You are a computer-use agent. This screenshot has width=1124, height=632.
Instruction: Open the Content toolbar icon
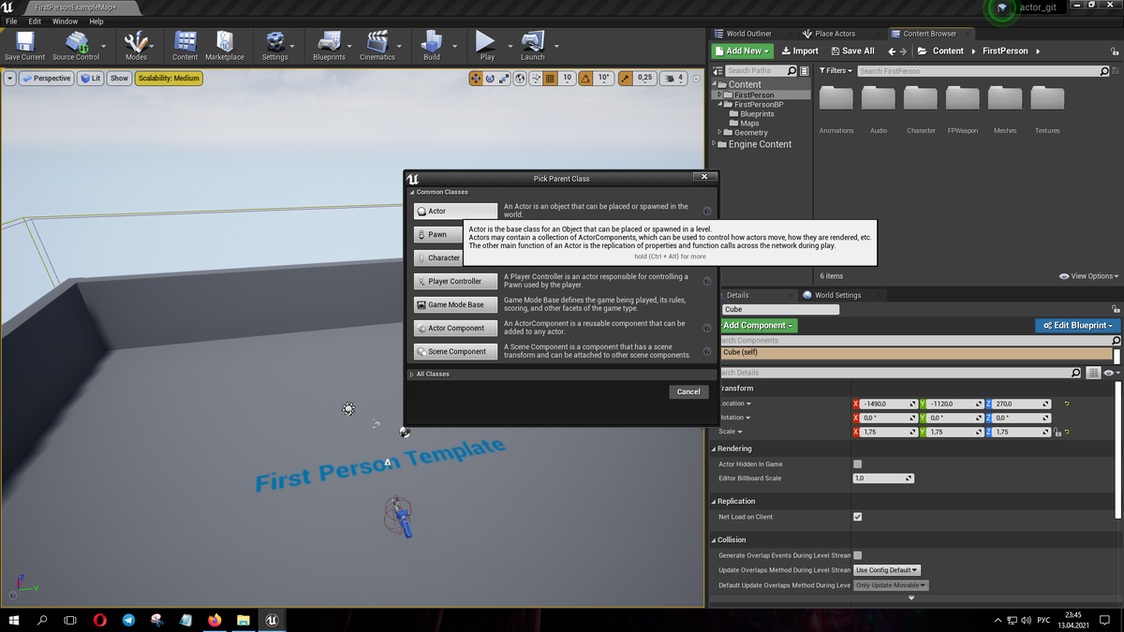coord(185,45)
